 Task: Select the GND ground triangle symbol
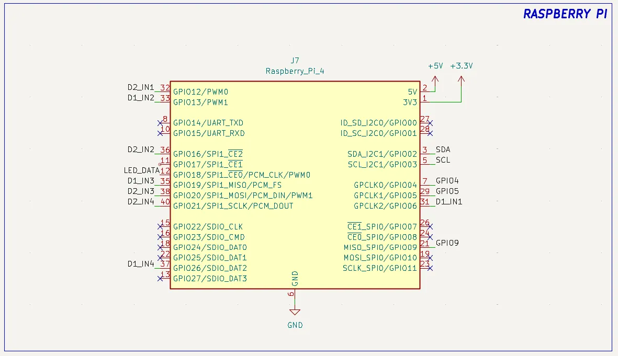tap(295, 312)
